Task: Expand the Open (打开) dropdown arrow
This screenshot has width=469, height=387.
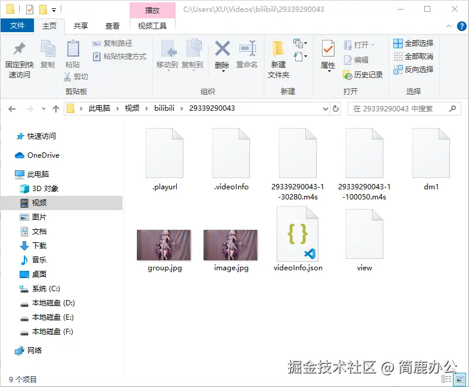Action: (x=373, y=45)
